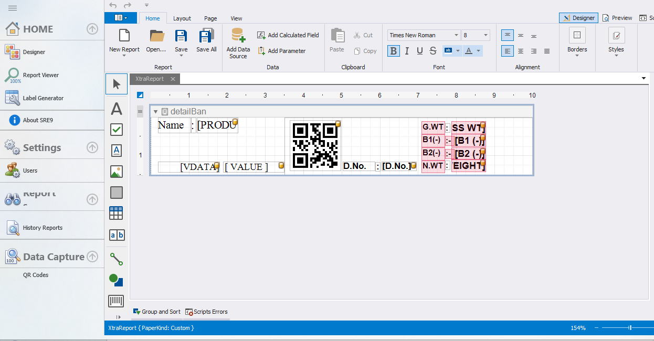Open the Page ribbon tab
Image resolution: width=654 pixels, height=341 pixels.
pyautogui.click(x=210, y=18)
